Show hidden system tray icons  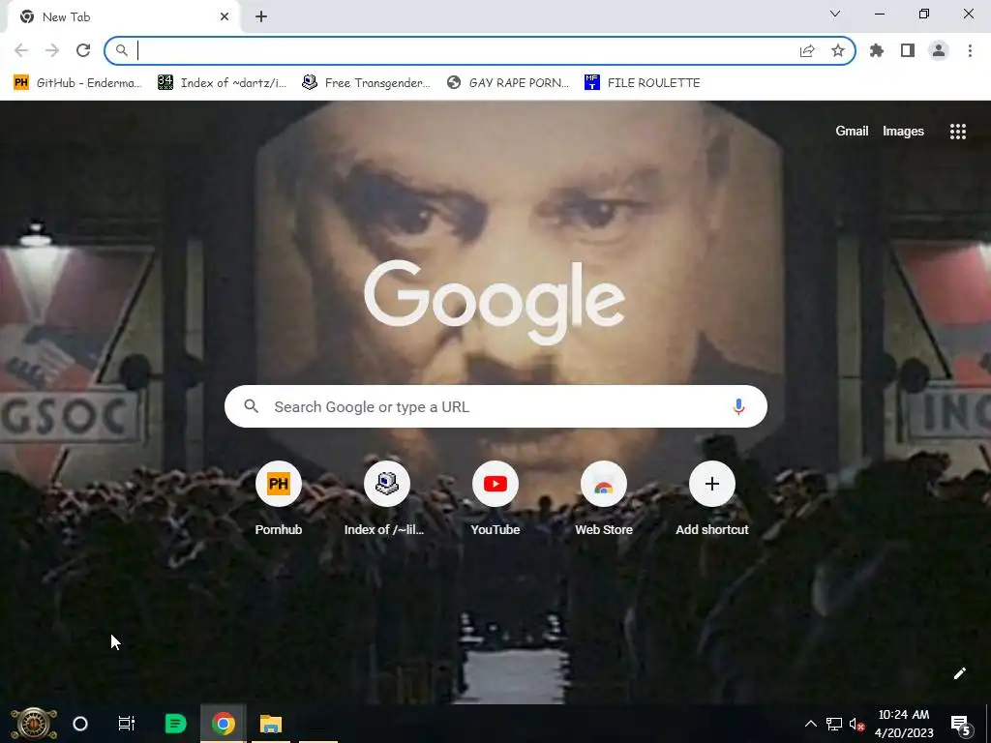[x=810, y=724]
